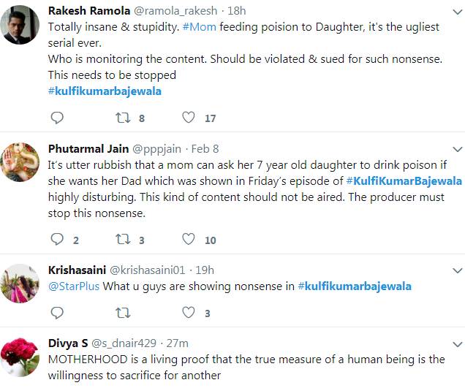View Rakesh Ramola's profile picture
The image size is (465, 388).
pos(20,26)
